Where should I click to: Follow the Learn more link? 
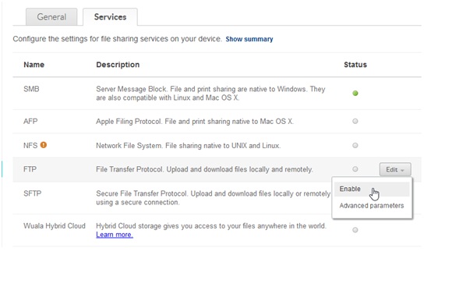click(x=115, y=235)
